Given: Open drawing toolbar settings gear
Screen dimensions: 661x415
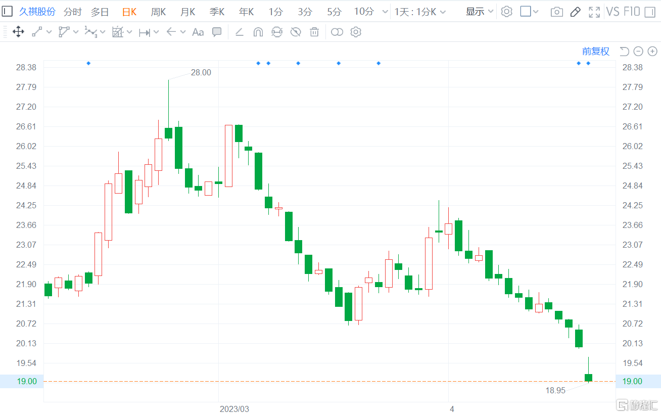Looking at the screenshot, I should coord(356,32).
